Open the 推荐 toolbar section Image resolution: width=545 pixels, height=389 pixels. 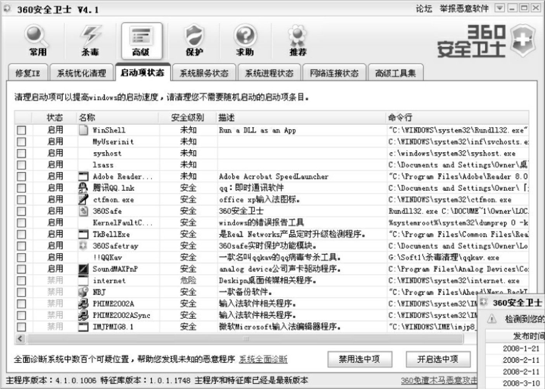pyautogui.click(x=298, y=40)
